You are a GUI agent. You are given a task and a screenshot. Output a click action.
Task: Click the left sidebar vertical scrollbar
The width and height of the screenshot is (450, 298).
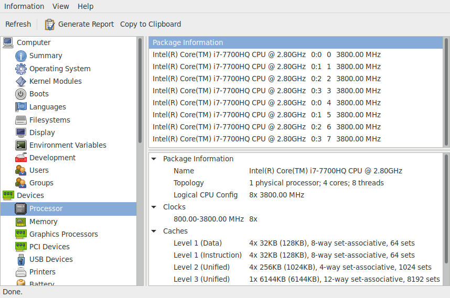pyautogui.click(x=140, y=91)
